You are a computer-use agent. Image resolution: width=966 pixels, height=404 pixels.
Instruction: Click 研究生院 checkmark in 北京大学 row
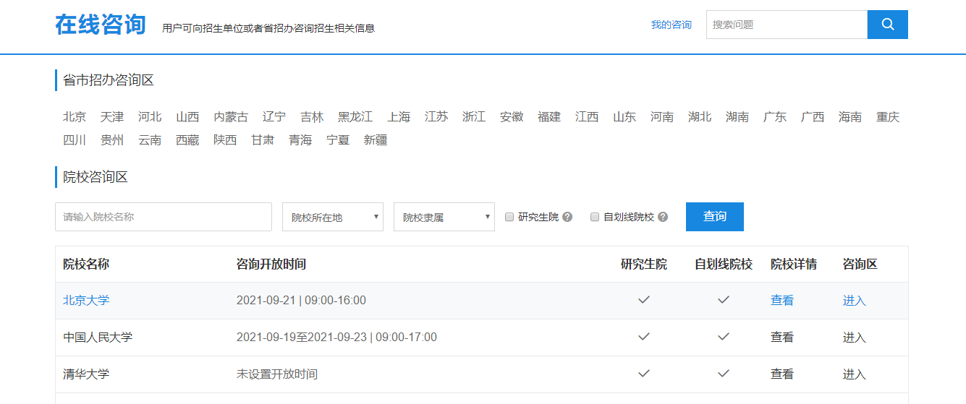coord(644,300)
